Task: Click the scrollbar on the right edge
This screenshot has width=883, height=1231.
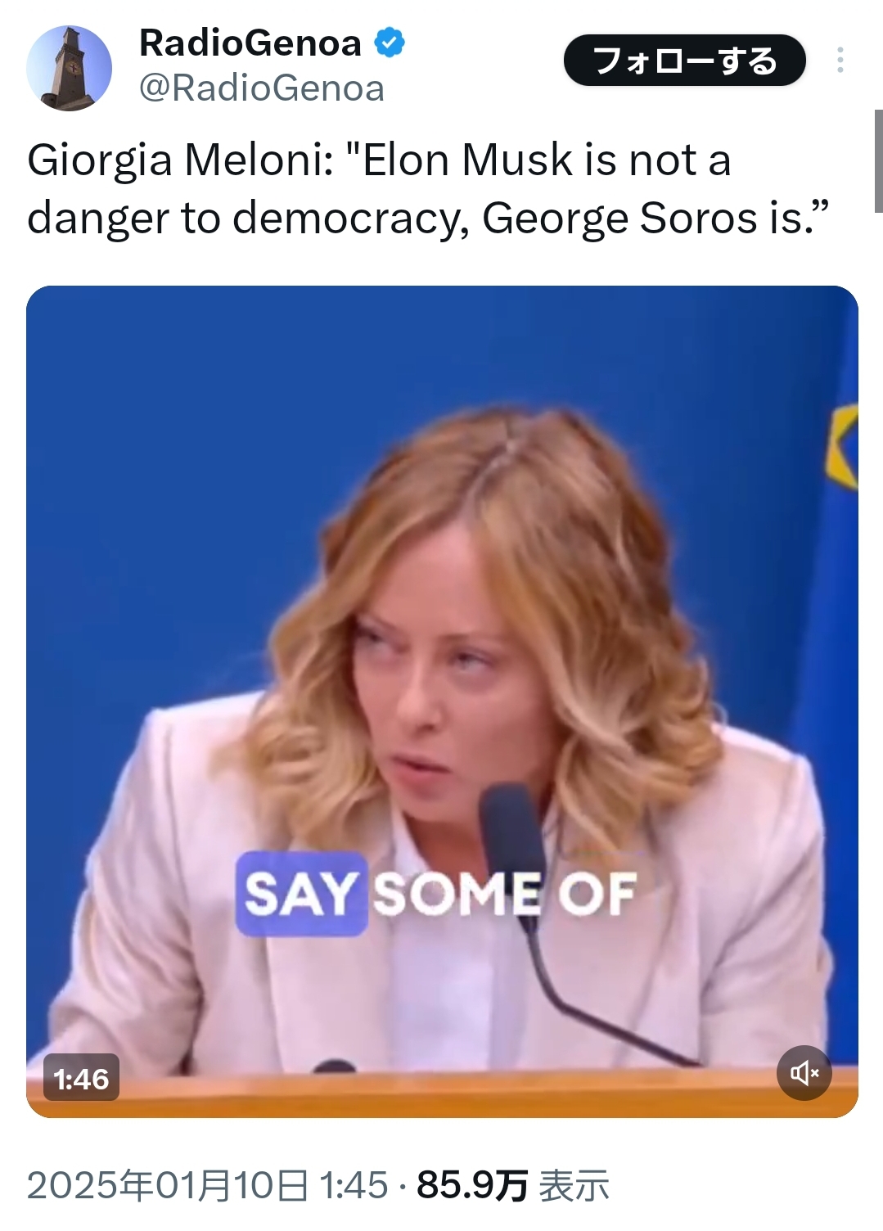Action: 878,162
